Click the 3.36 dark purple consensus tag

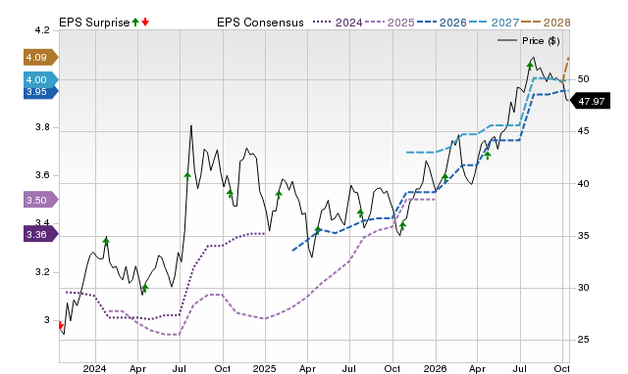pos(40,234)
